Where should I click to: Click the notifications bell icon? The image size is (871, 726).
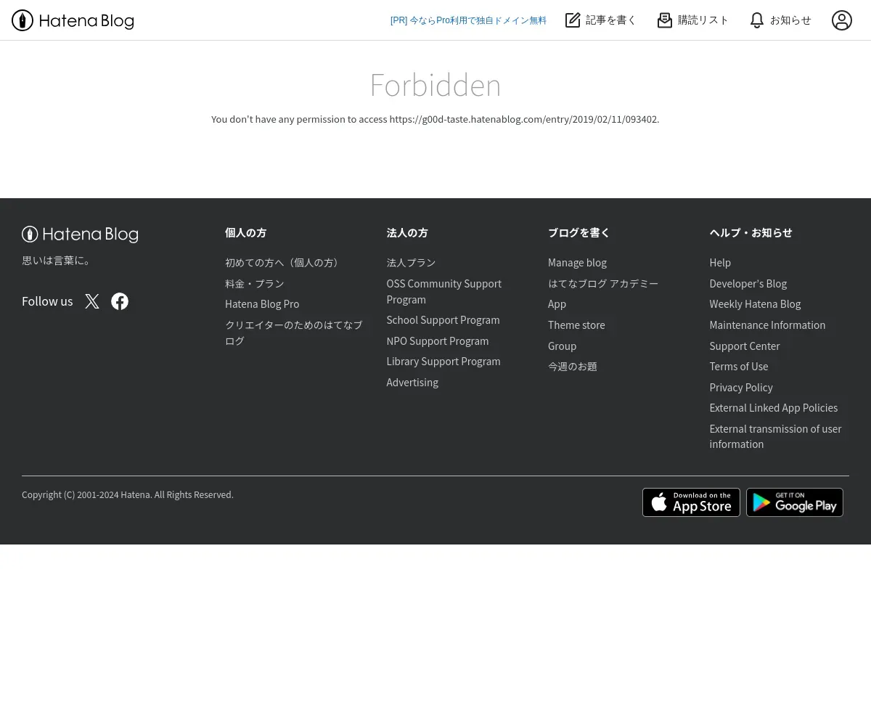757,20
